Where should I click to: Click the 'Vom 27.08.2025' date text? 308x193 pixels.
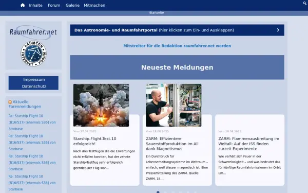pos(85,131)
